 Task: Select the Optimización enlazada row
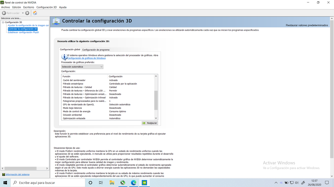[x=108, y=118]
